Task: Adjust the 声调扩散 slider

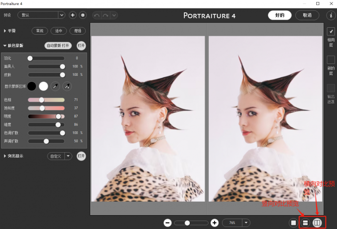Action: click(x=46, y=141)
